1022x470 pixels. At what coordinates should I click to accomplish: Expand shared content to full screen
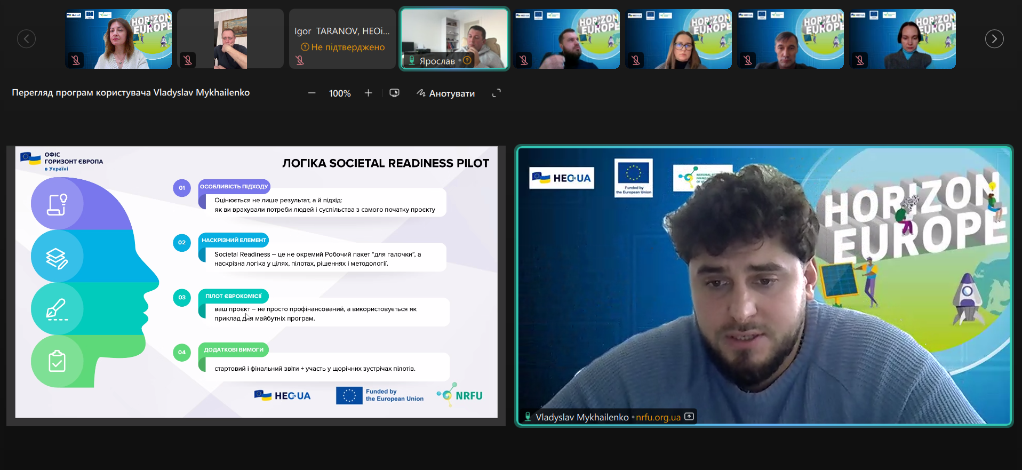tap(496, 93)
